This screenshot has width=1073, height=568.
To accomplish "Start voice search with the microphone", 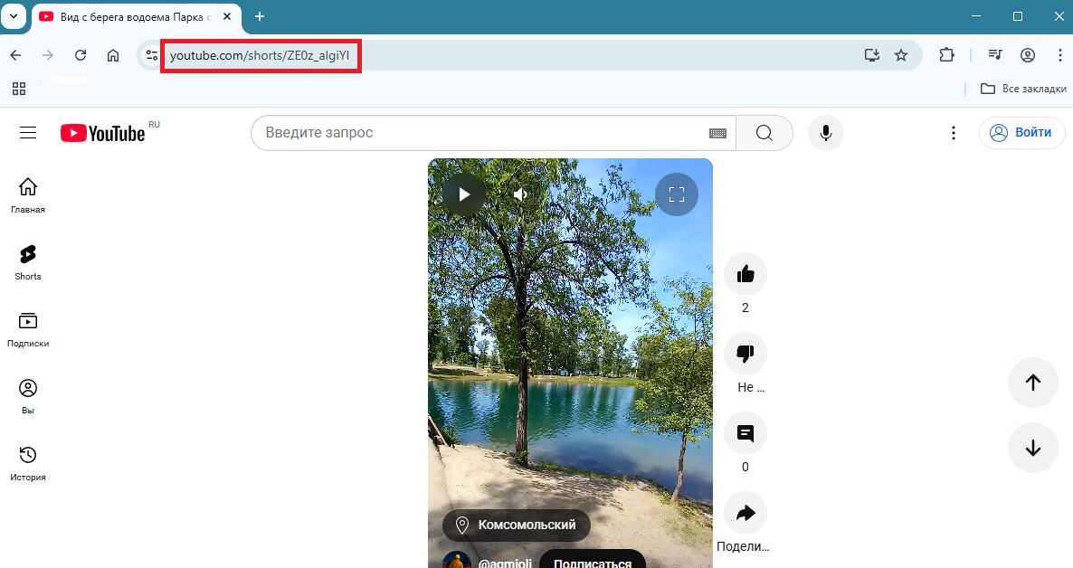I will coord(825,133).
